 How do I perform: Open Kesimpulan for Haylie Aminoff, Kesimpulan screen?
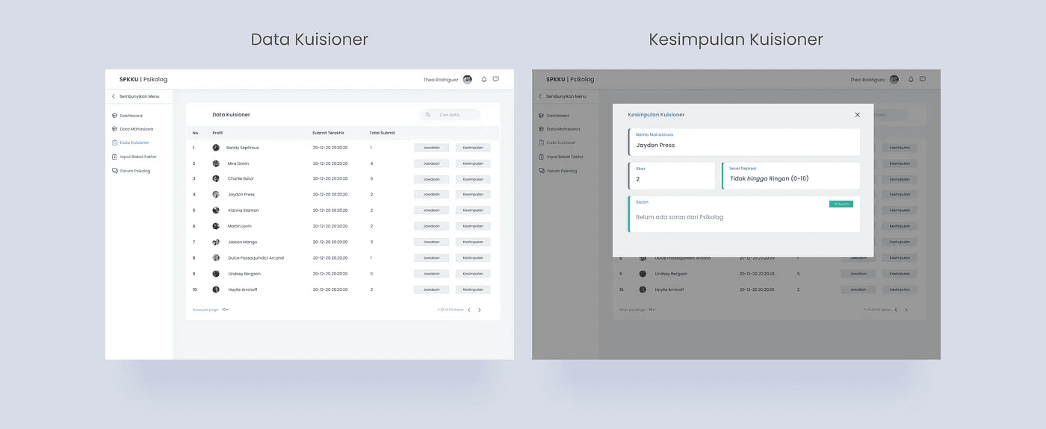coord(900,289)
